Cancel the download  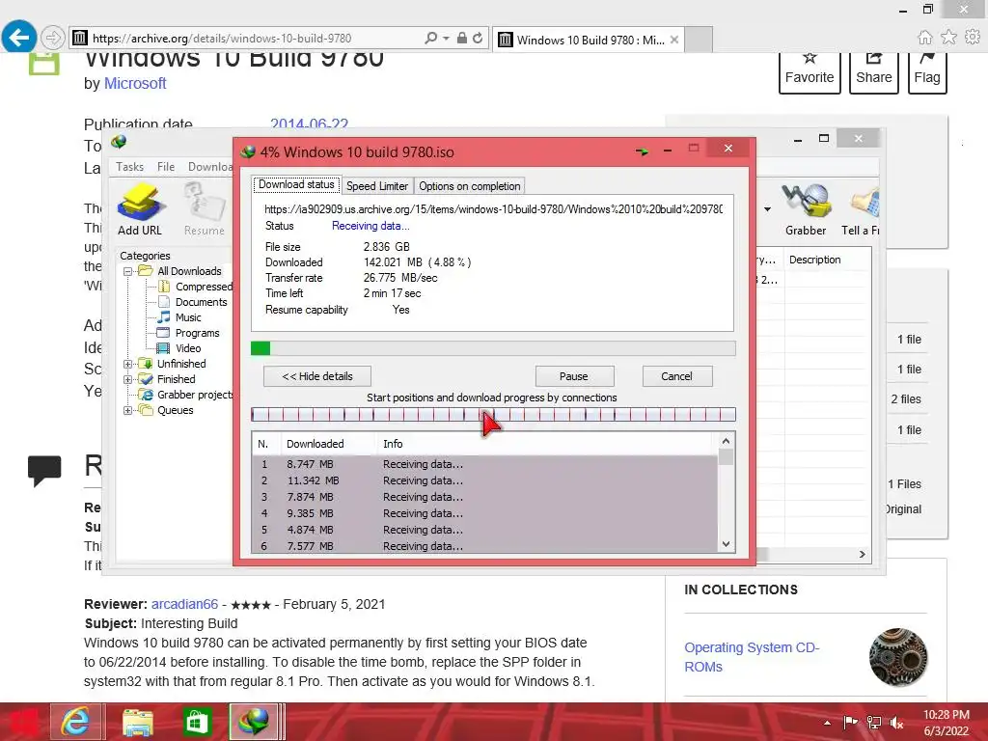676,376
